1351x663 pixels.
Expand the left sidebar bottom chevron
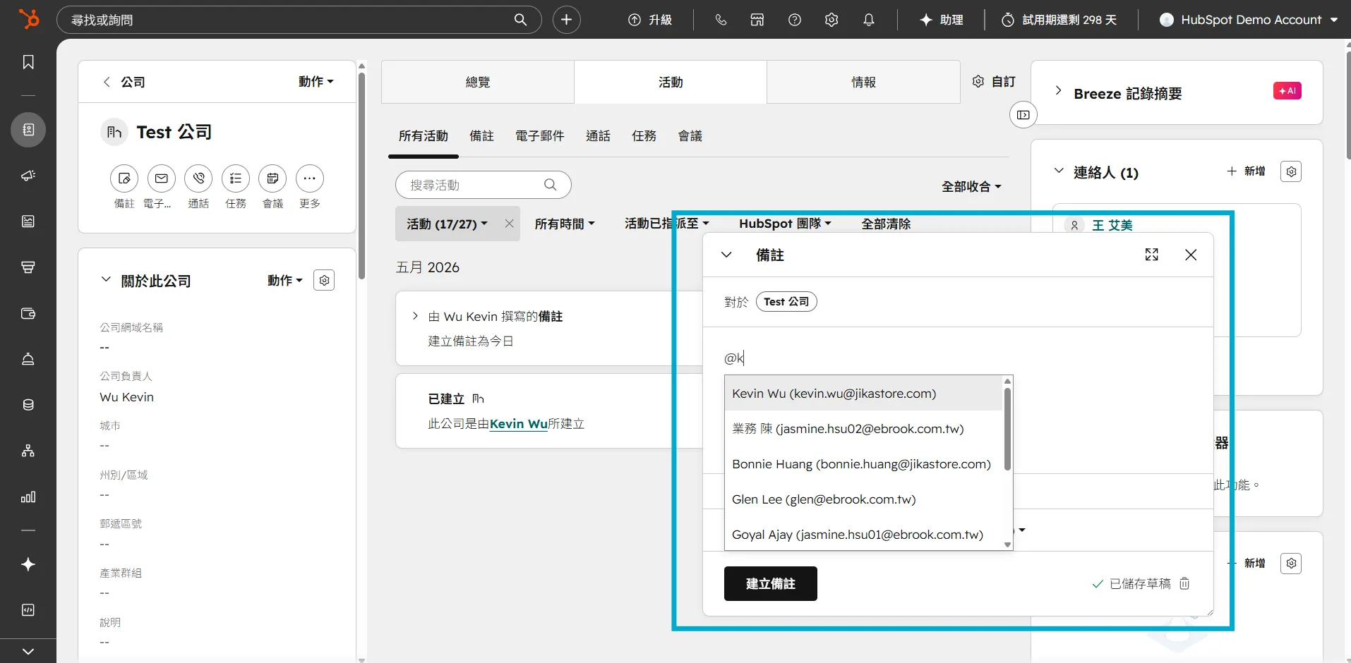click(x=28, y=651)
